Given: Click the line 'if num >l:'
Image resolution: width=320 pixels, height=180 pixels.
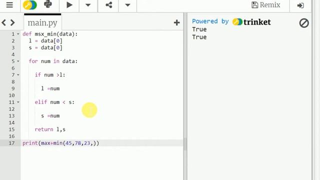Looking at the screenshot, I should (x=50, y=75).
